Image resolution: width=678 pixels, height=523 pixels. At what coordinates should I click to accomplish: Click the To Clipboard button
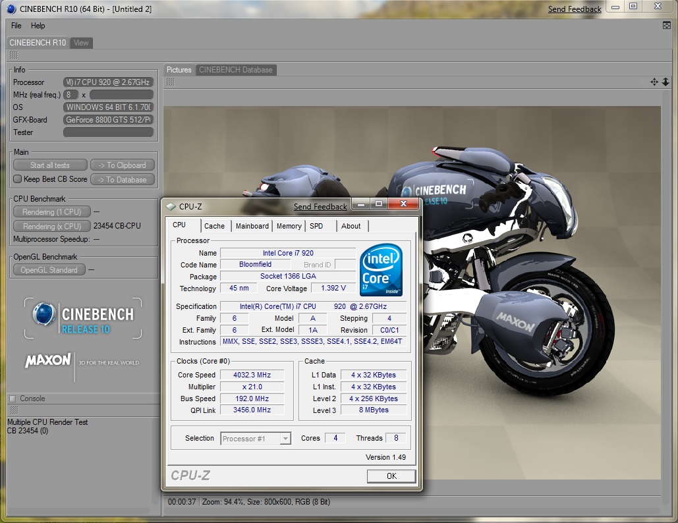pos(123,165)
